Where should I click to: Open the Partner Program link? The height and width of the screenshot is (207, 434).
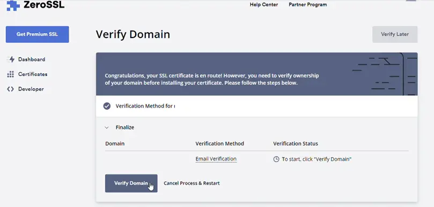click(x=308, y=4)
